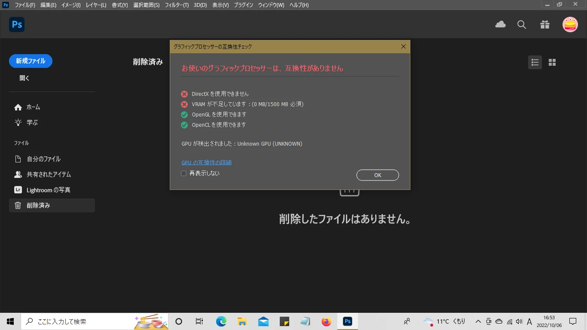The height and width of the screenshot is (330, 587).
Task: Open Task View on the taskbar
Action: pyautogui.click(x=199, y=321)
